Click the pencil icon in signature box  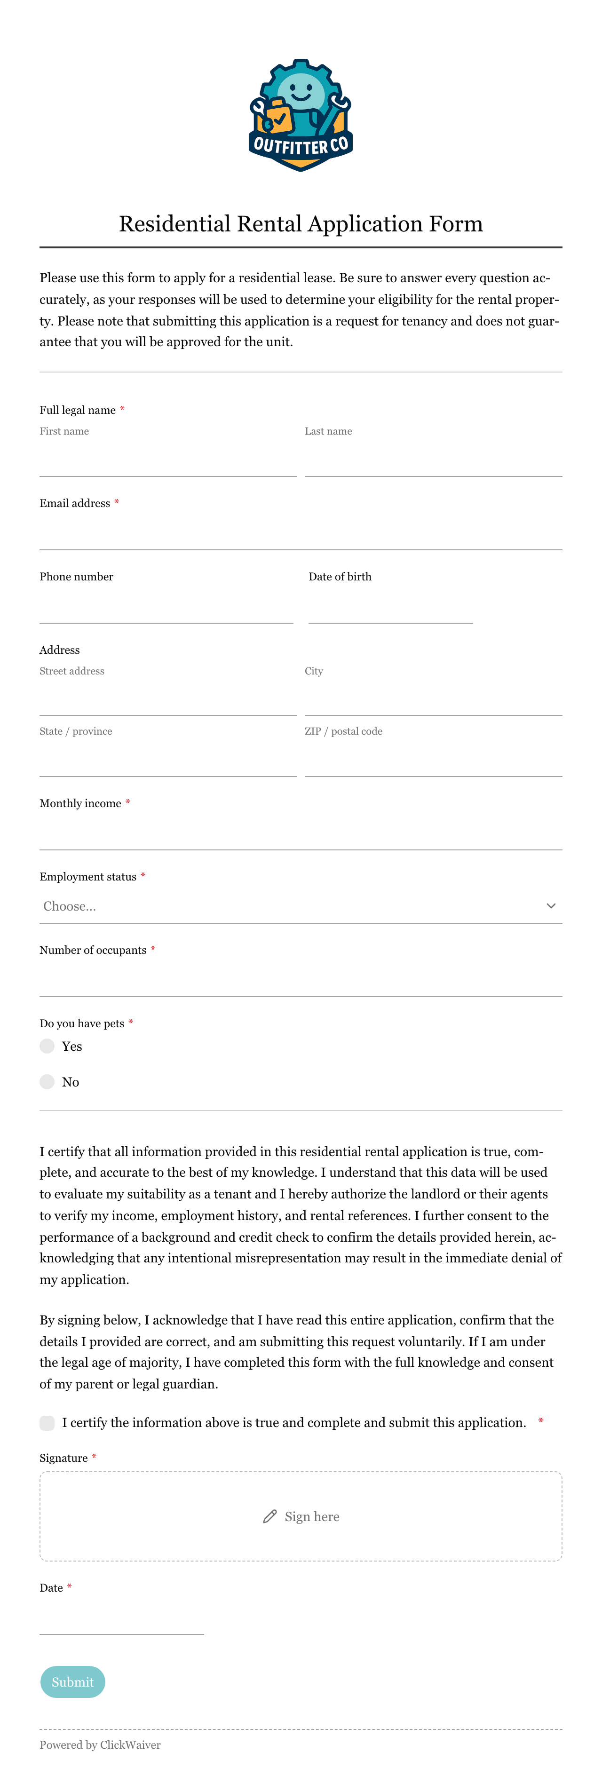pyautogui.click(x=270, y=1516)
